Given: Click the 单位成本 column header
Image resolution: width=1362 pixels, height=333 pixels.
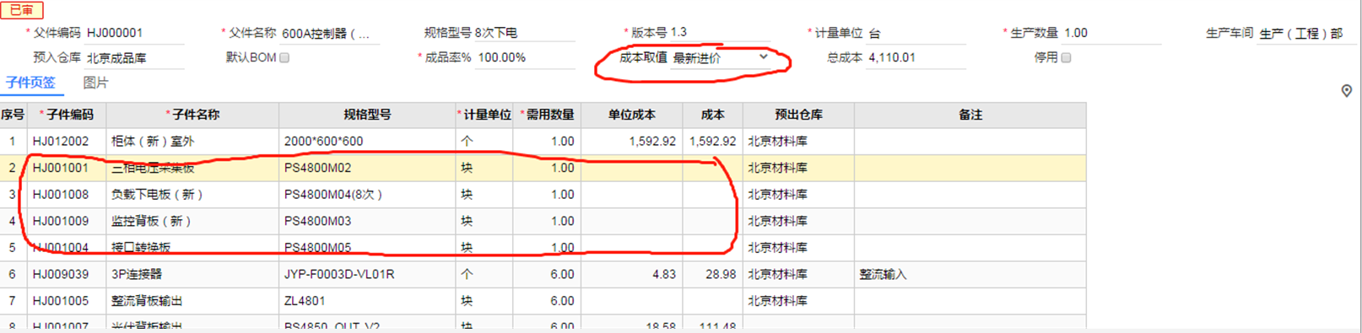Looking at the screenshot, I should click(x=631, y=115).
